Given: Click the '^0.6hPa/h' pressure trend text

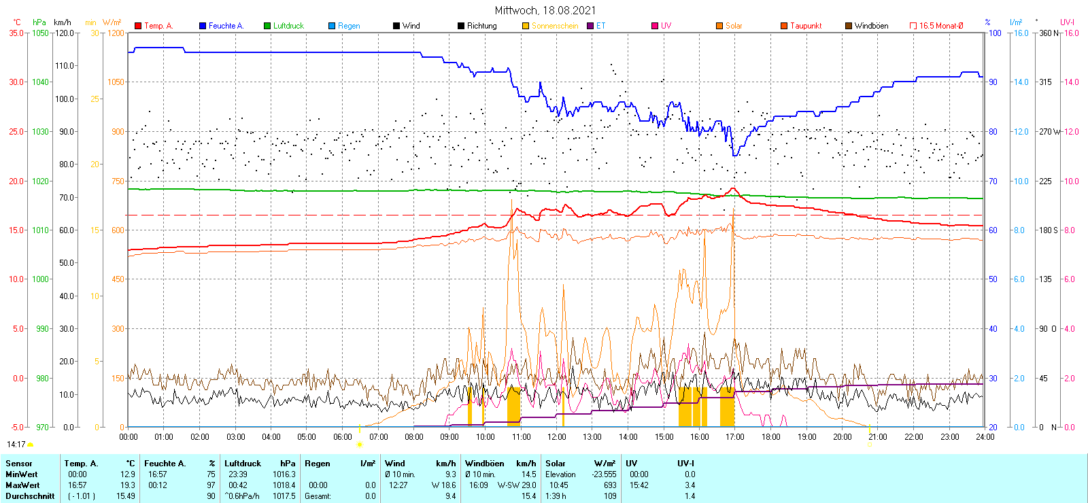Looking at the screenshot, I should tap(242, 496).
